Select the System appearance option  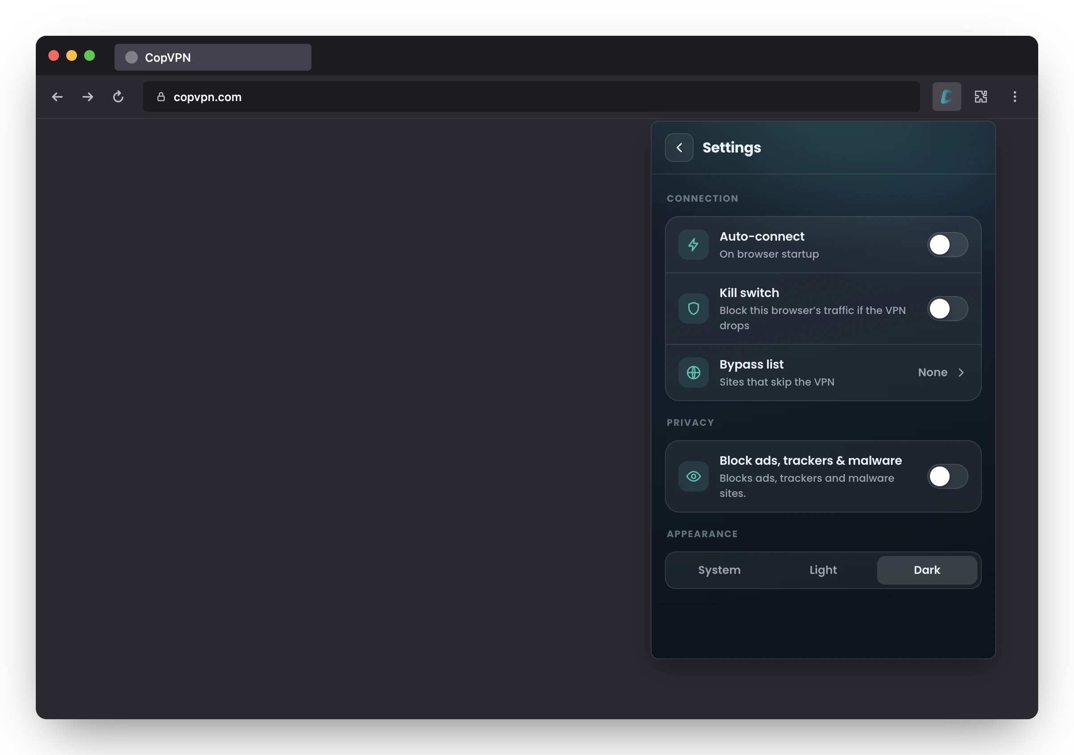719,570
